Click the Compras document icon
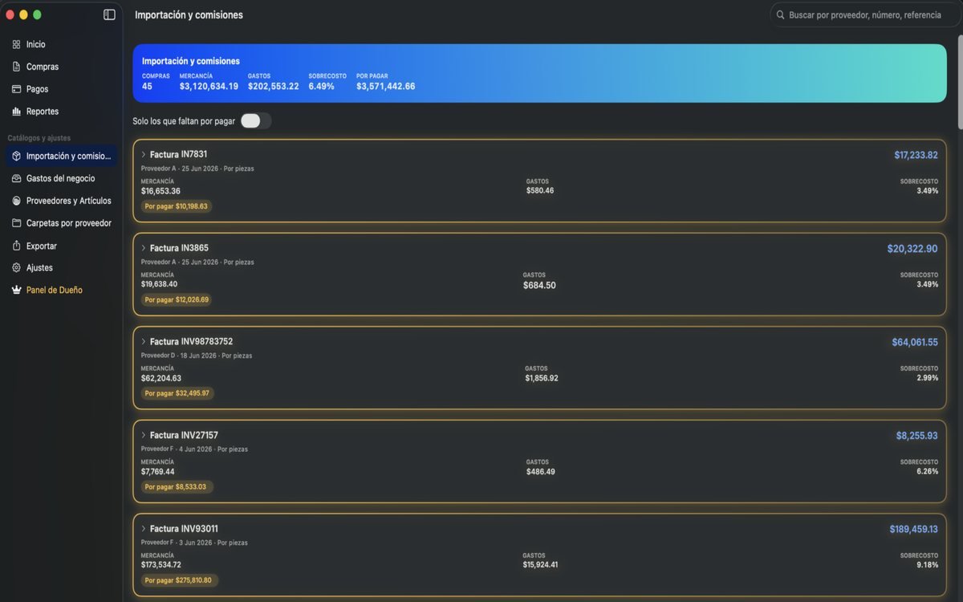The image size is (963, 602). point(16,67)
